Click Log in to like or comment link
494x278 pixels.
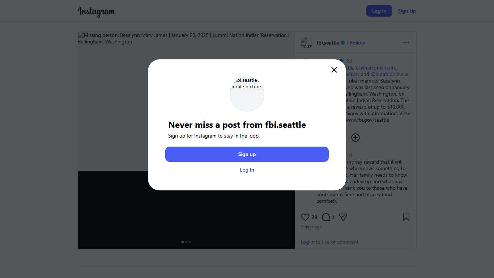pyautogui.click(x=307, y=242)
